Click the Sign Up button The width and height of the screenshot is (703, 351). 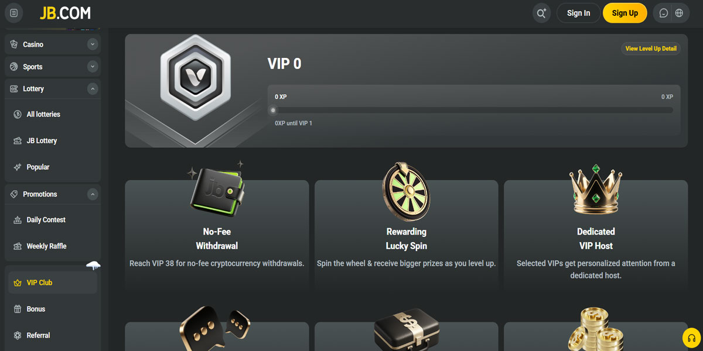click(624, 13)
